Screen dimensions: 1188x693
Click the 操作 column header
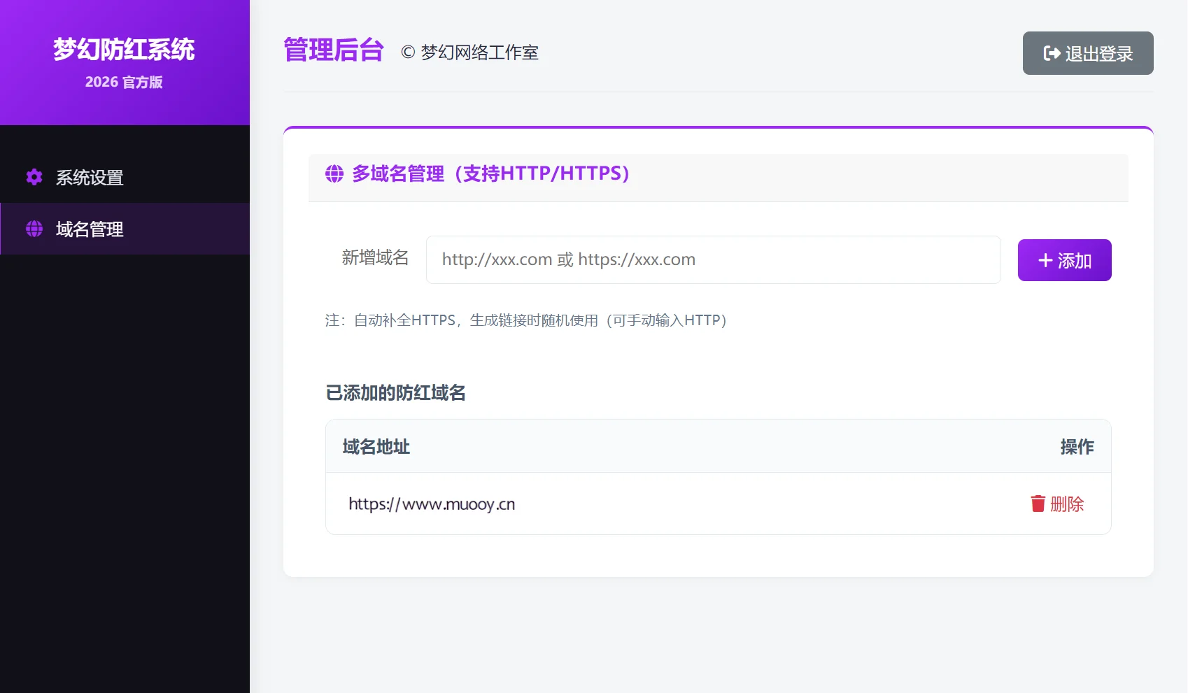1077,446
